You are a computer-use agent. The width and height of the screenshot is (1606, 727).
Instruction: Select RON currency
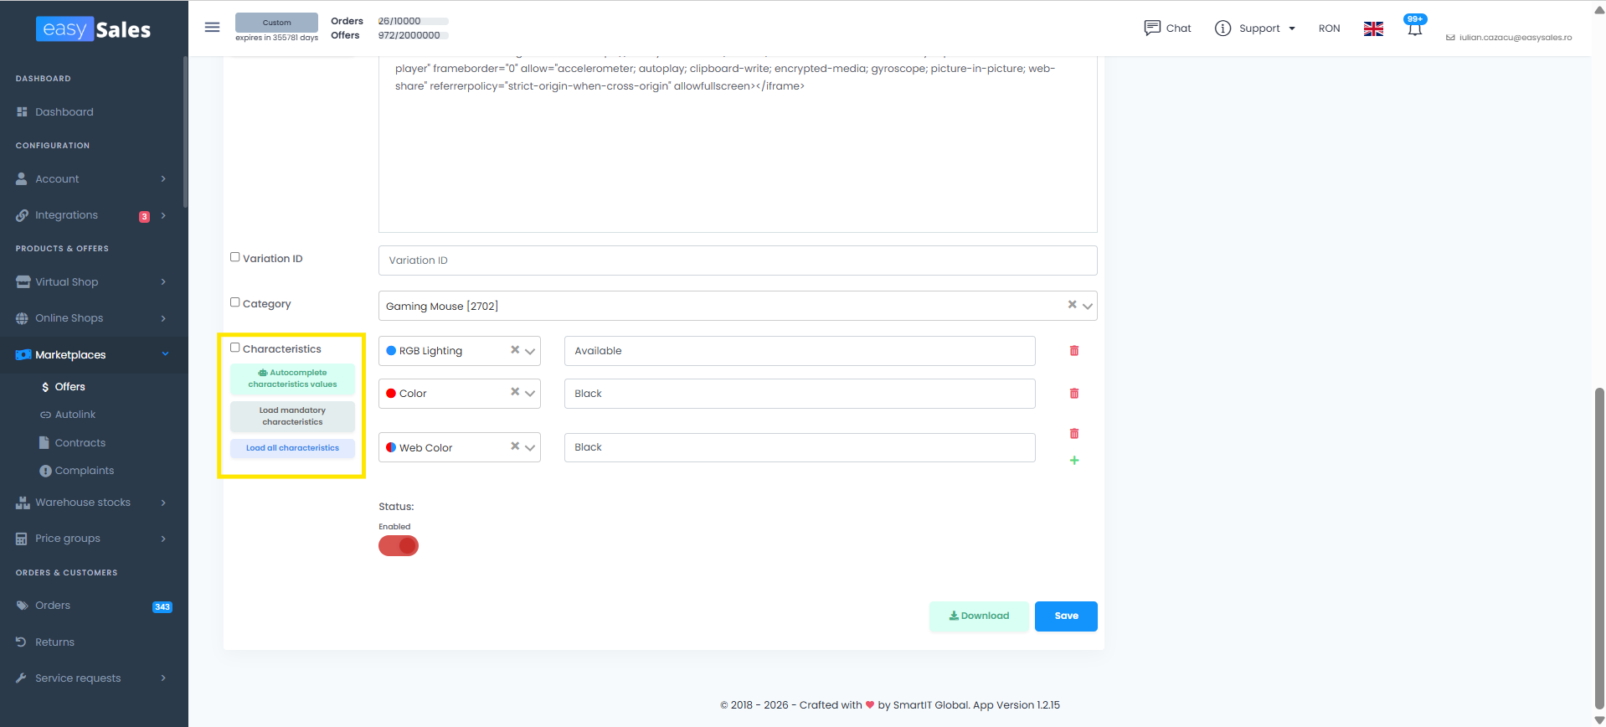[x=1329, y=28]
